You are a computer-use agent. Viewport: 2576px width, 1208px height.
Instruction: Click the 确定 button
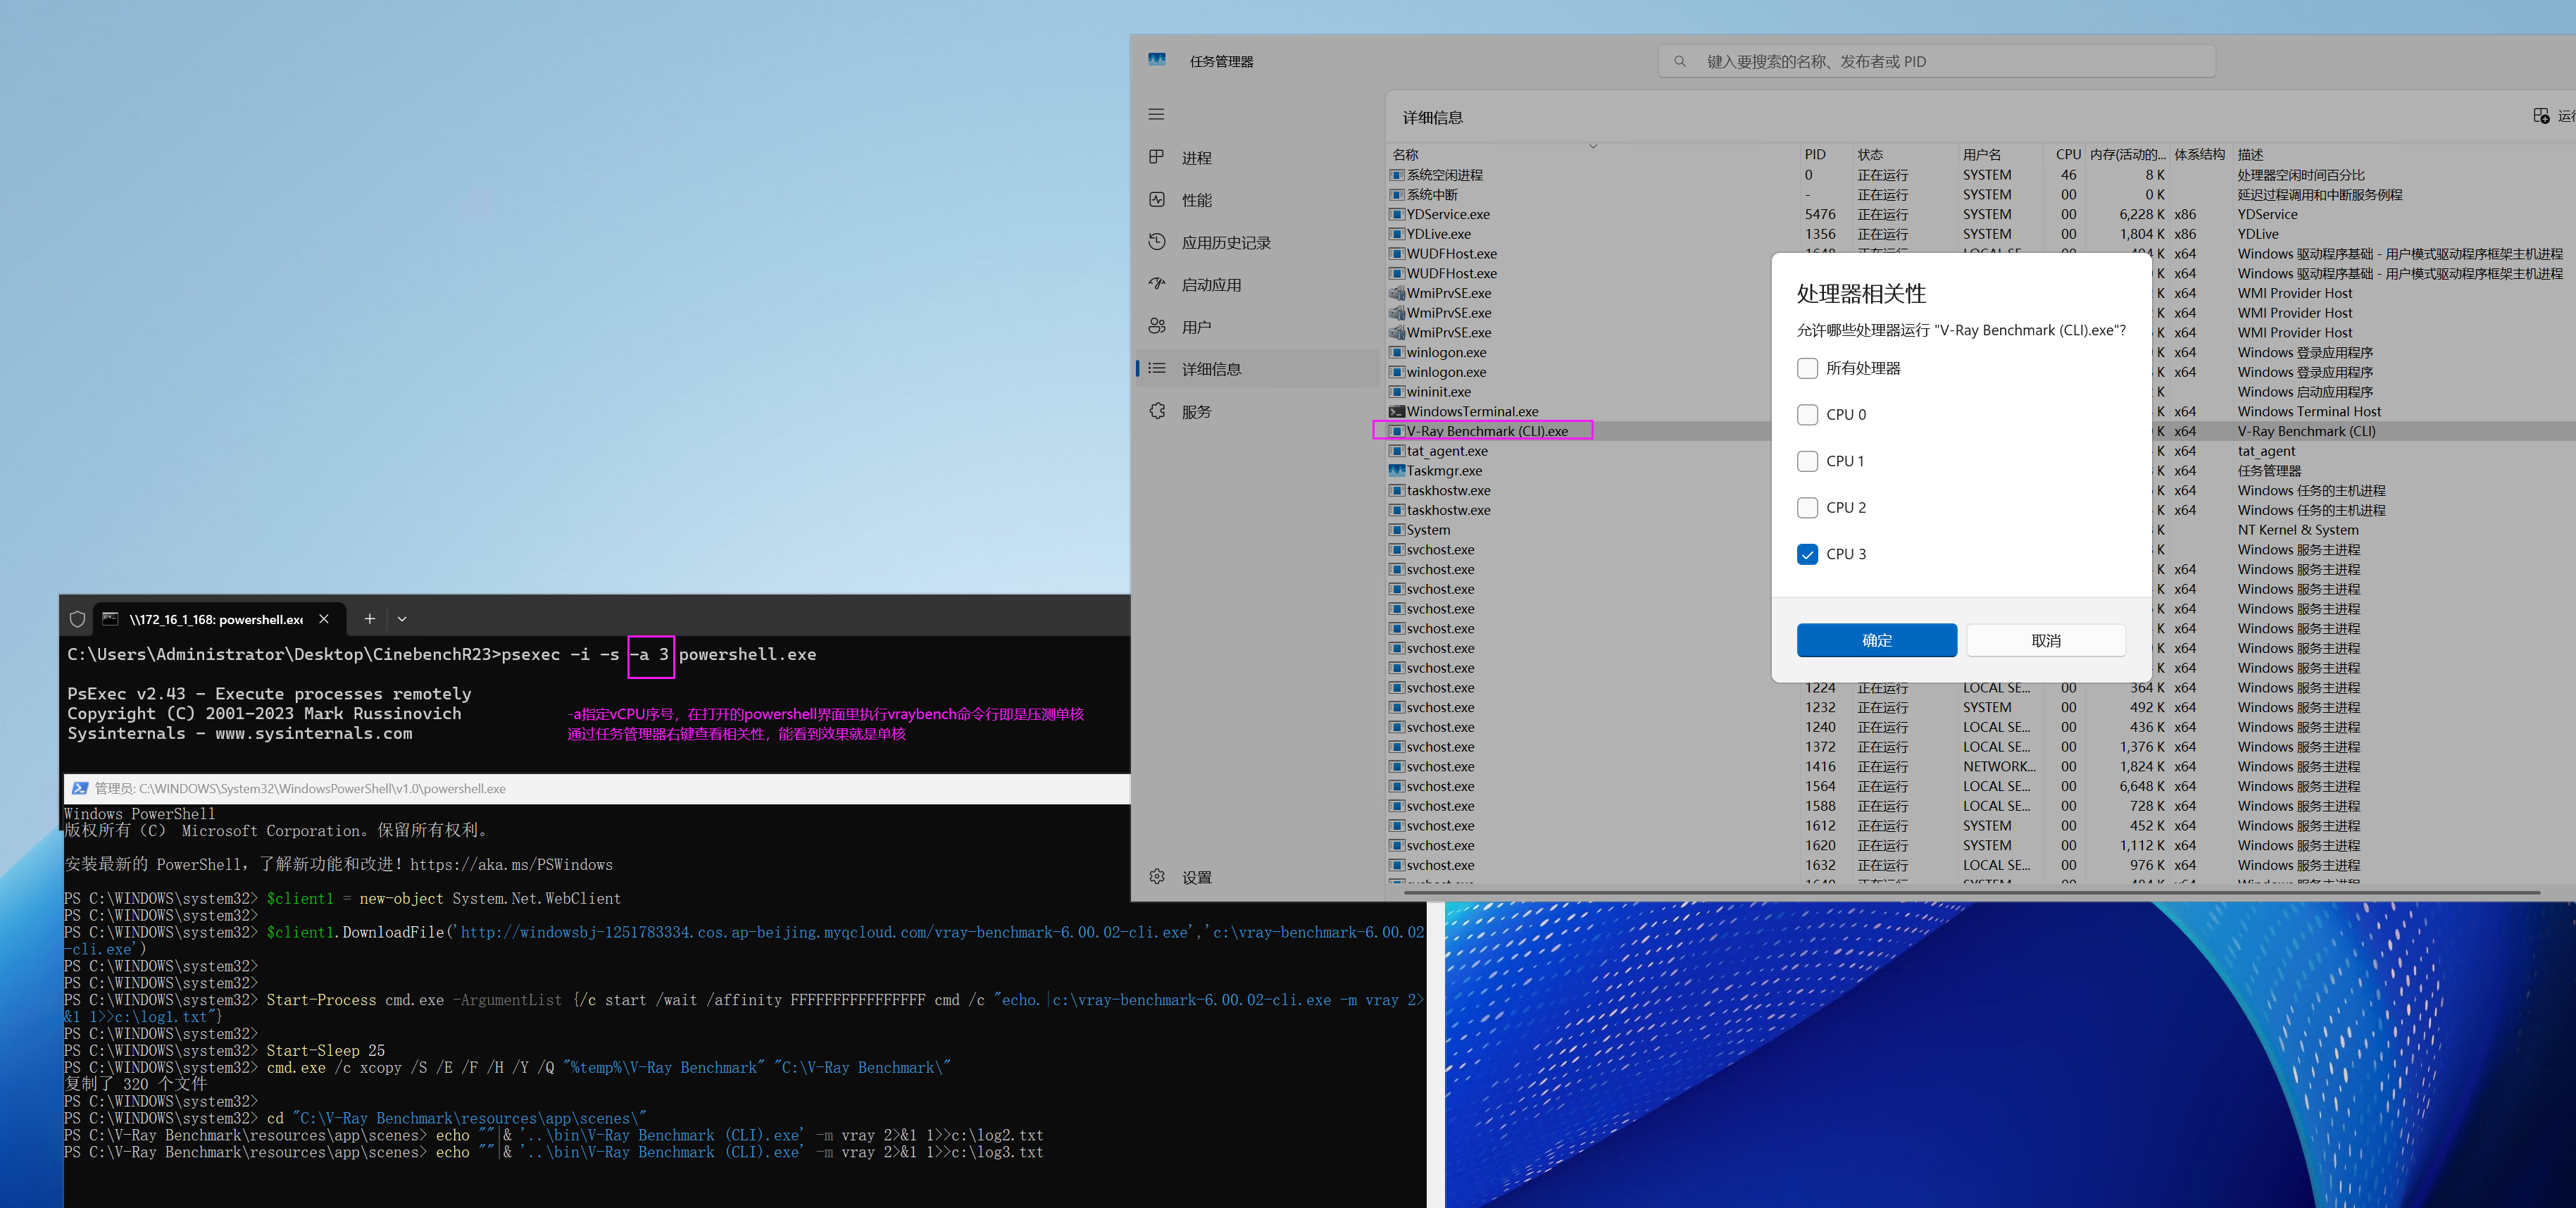coord(1876,640)
